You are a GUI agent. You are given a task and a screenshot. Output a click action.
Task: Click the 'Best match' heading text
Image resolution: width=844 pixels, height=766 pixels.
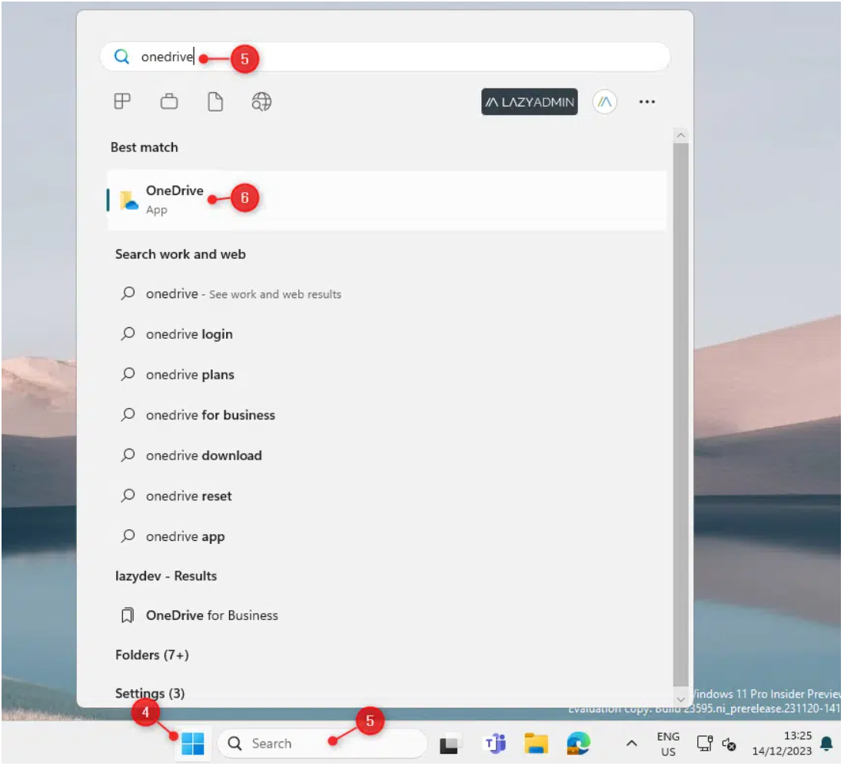(x=145, y=148)
